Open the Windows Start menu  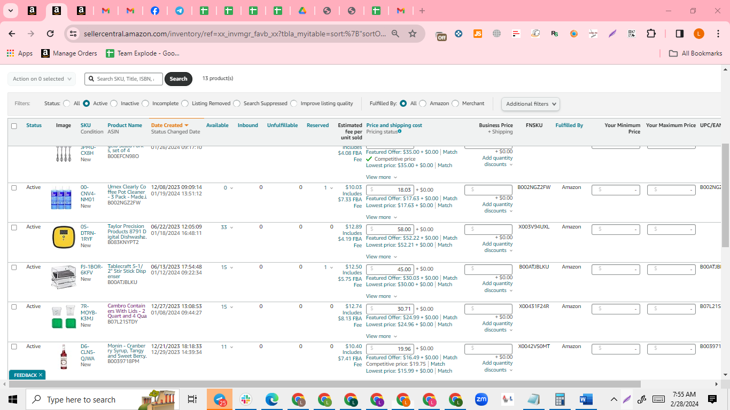(13, 399)
